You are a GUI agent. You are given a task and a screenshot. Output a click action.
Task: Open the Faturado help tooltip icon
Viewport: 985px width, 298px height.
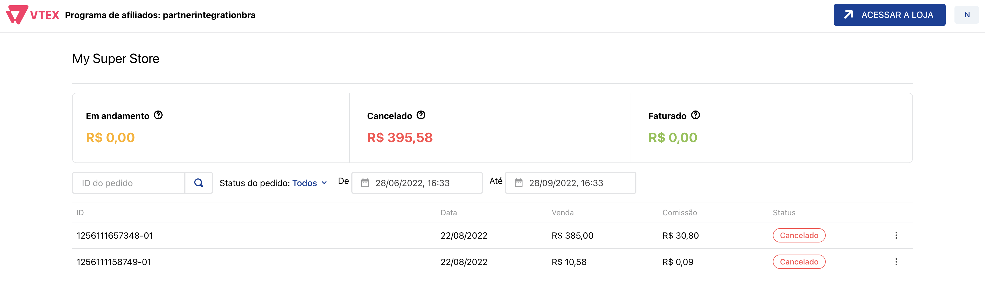696,115
